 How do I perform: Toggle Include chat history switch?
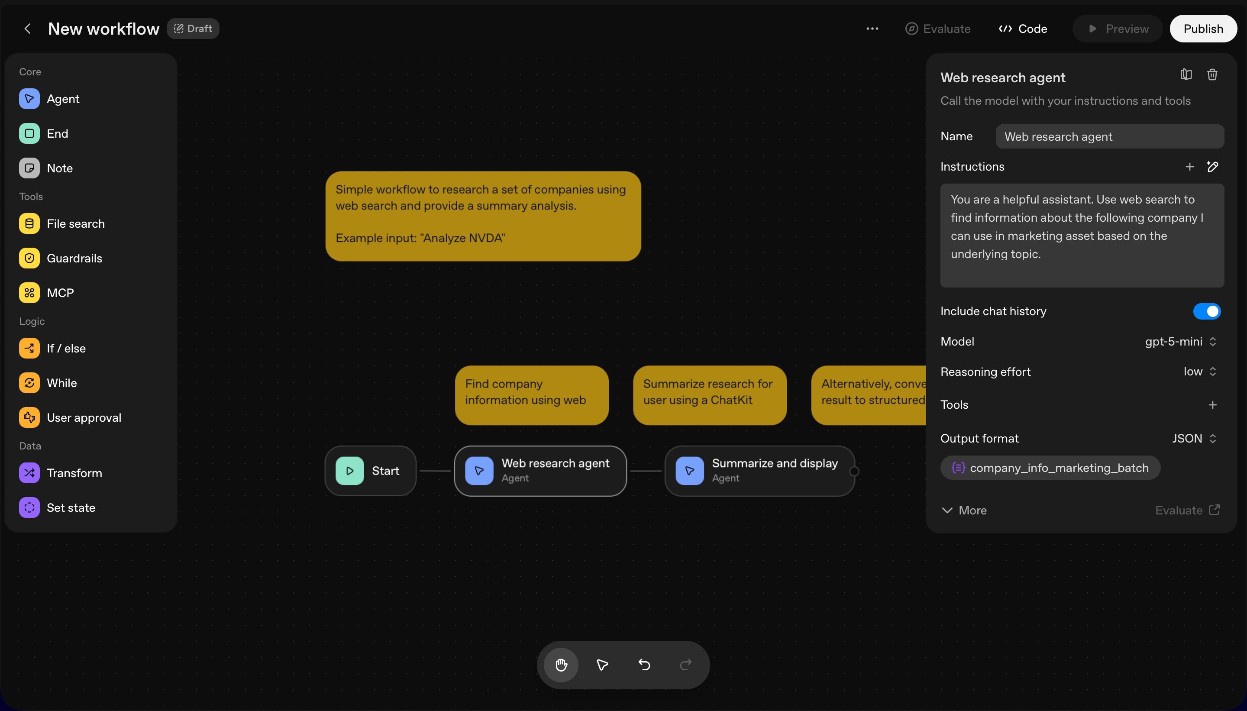coord(1206,312)
